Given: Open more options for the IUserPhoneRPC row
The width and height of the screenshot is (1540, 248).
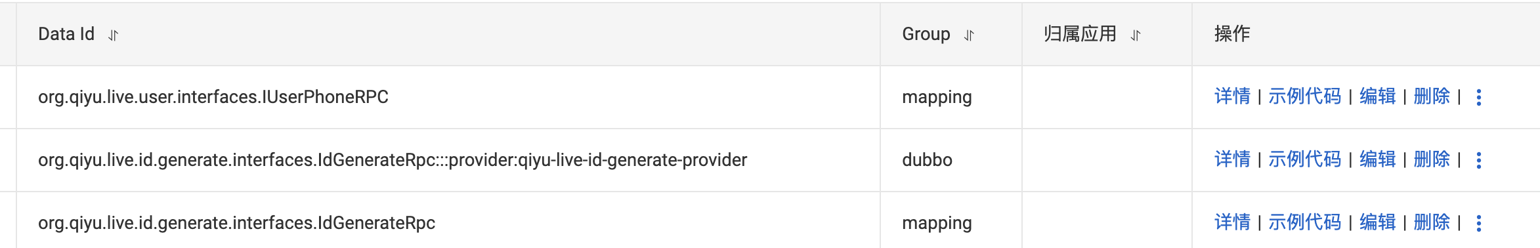Looking at the screenshot, I should point(1478,97).
